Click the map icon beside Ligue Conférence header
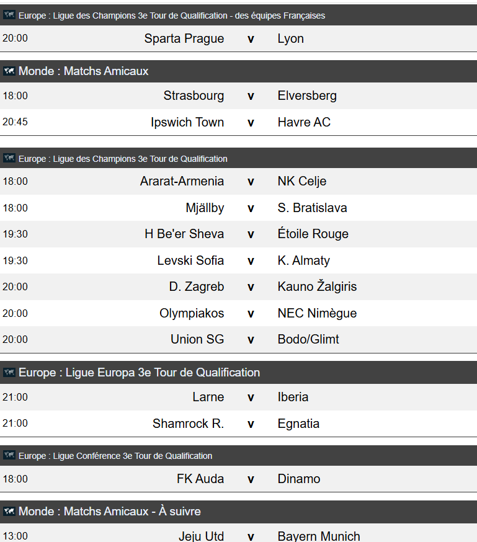Image resolution: width=477 pixels, height=542 pixels. pyautogui.click(x=9, y=455)
